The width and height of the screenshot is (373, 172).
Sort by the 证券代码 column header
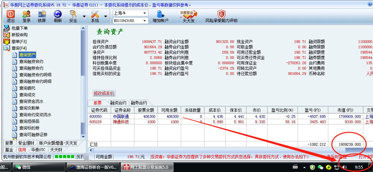point(99,110)
